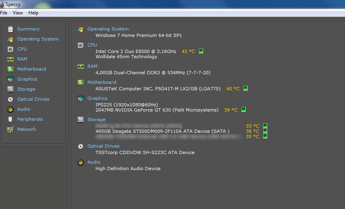Open the Operating System heading link in summary
This screenshot has width=345, height=209.
coord(108,29)
